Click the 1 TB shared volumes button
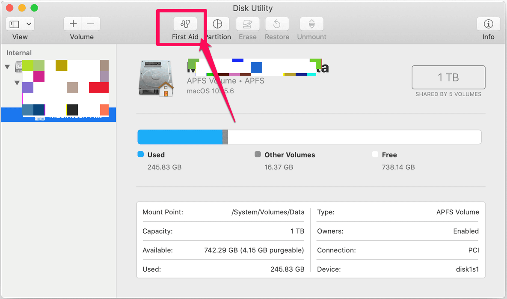Screen dimensions: 507x299 tap(448, 77)
